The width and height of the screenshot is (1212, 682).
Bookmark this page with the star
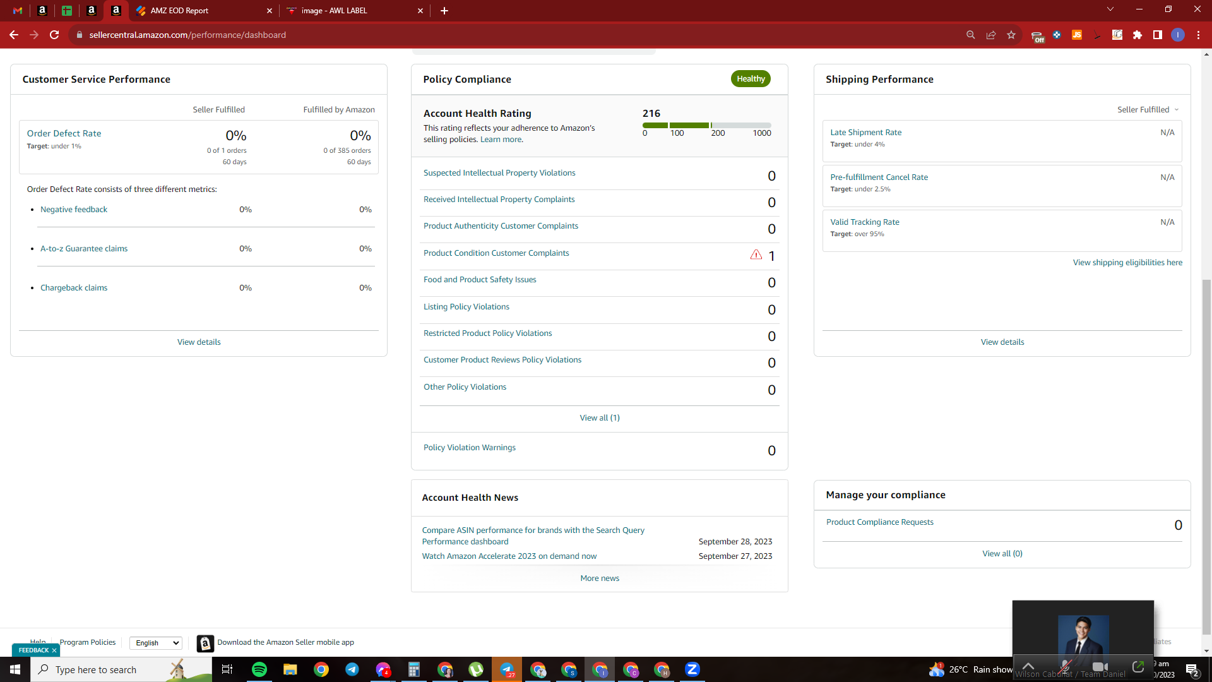(1011, 35)
